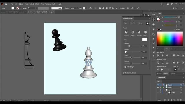
Task: Expand the second layer disclosure arrow
Action: [x=164, y=87]
